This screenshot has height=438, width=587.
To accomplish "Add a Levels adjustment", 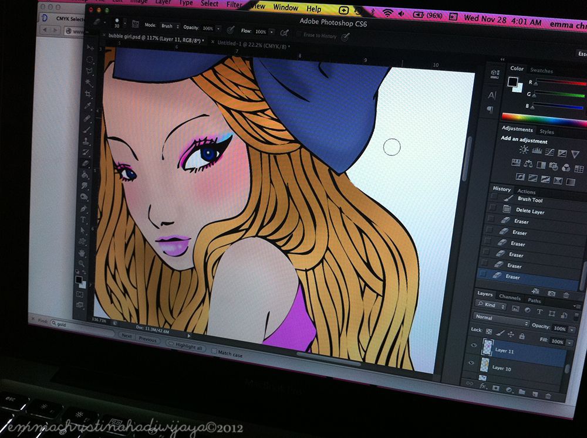I will [537, 151].
